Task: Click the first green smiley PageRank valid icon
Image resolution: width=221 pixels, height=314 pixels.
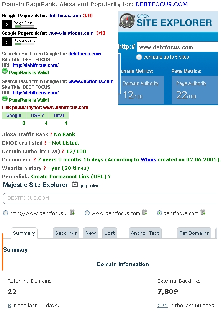Action: 5,71
